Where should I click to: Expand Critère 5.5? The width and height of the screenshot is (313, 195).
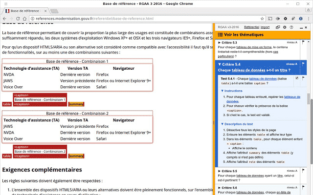227,171
